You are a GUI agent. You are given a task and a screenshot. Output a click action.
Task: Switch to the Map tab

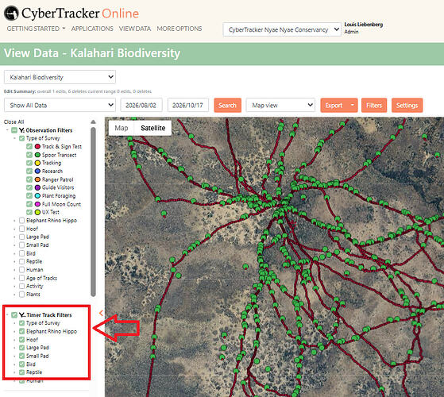click(122, 128)
